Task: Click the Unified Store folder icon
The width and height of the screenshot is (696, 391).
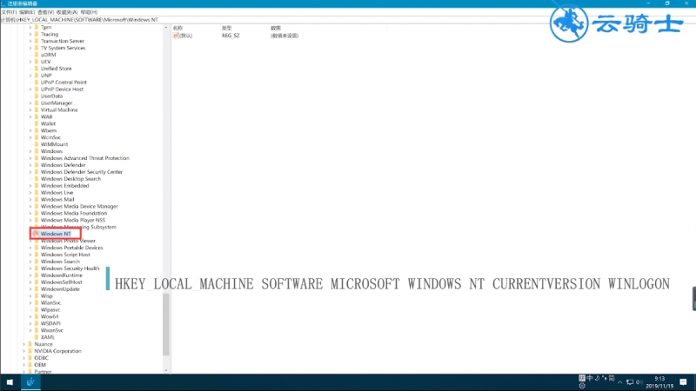Action: [x=37, y=69]
